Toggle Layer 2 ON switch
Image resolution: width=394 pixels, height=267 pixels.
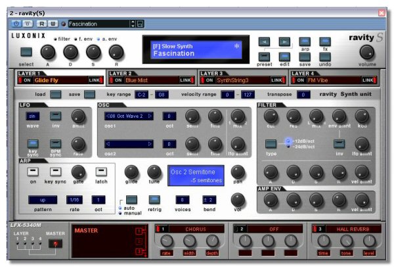[x=116, y=80]
